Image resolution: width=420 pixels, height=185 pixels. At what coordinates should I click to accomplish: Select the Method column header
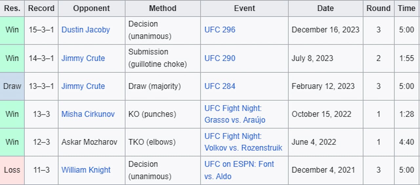[163, 9]
